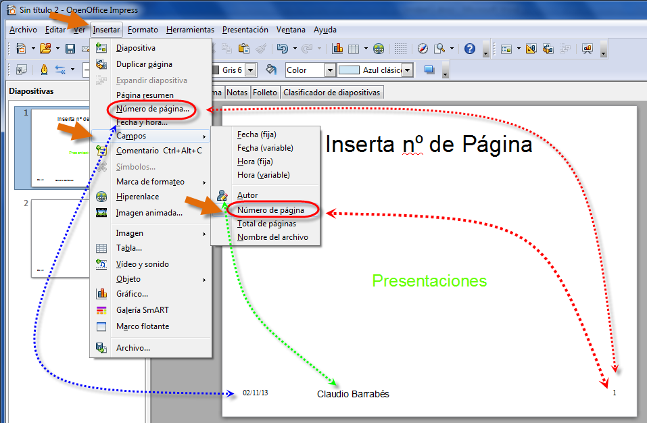
Task: Open the table icon dropdown arrow
Action: point(366,49)
